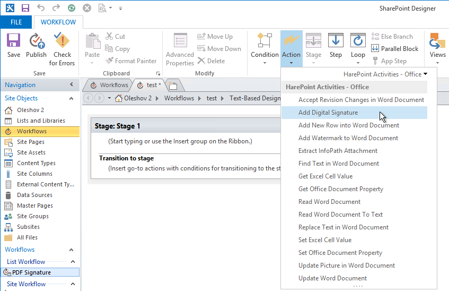Insert a Stage
Screen dimensions: 449x291
(x=313, y=49)
